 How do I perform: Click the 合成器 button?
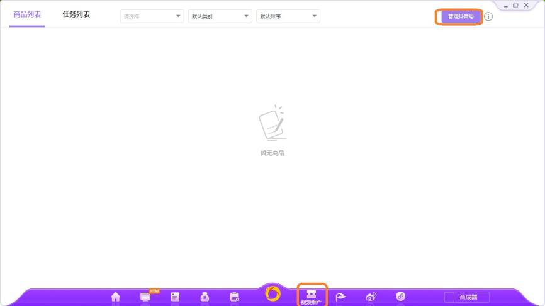(x=466, y=297)
